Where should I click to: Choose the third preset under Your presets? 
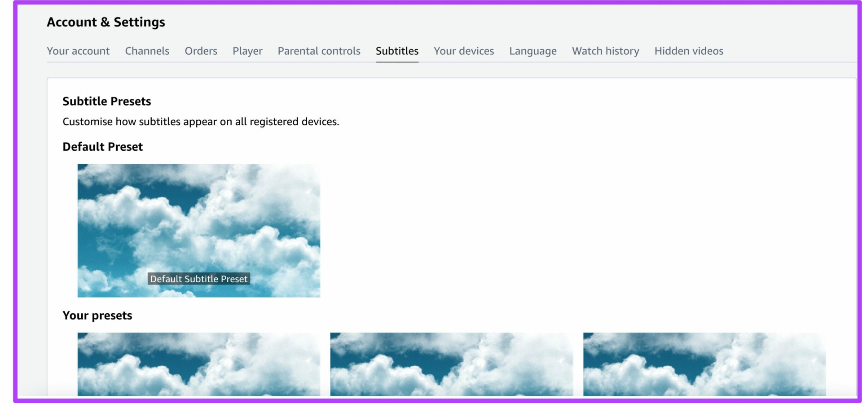pyautogui.click(x=704, y=364)
